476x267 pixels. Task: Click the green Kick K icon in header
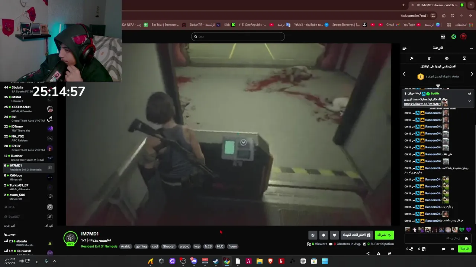tap(454, 37)
